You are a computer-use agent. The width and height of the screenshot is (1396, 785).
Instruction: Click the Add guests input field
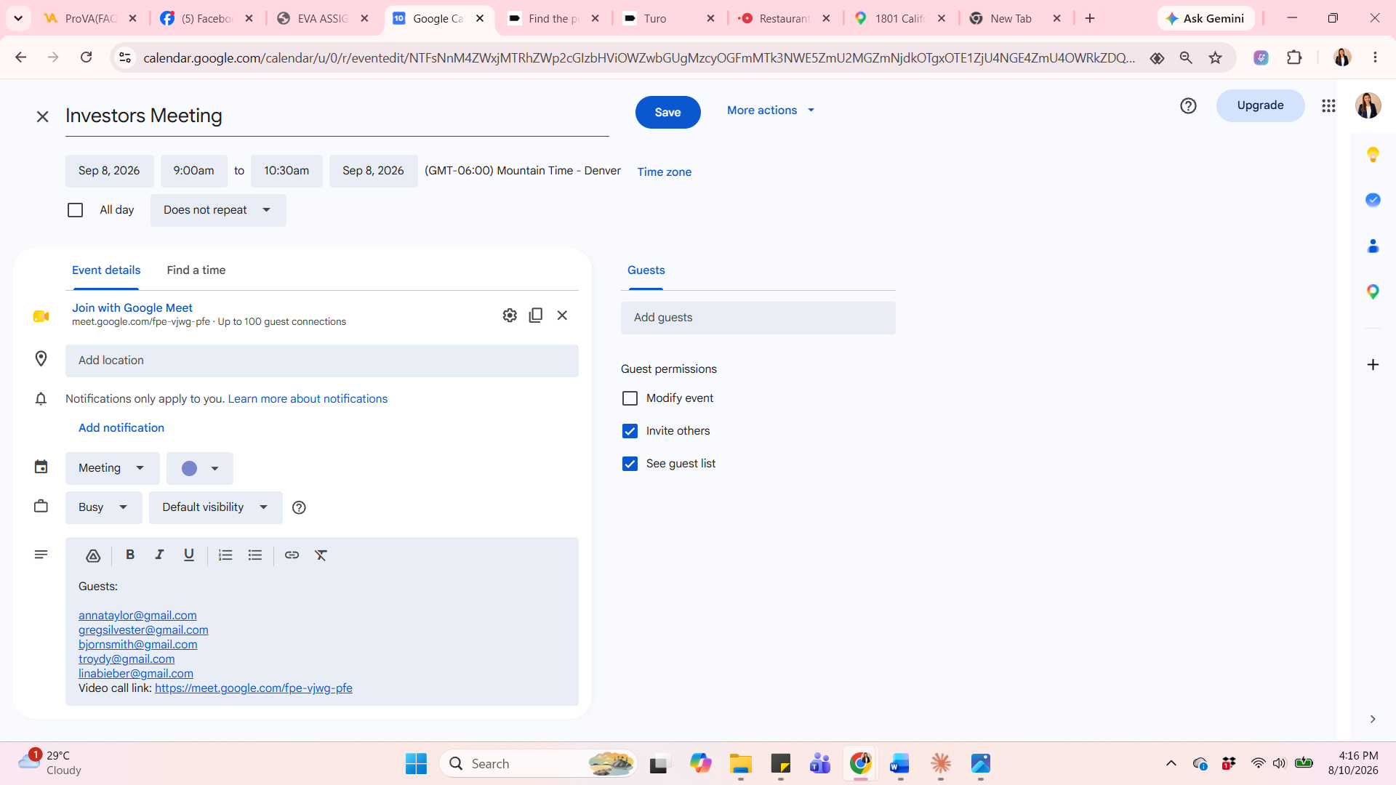pos(758,318)
